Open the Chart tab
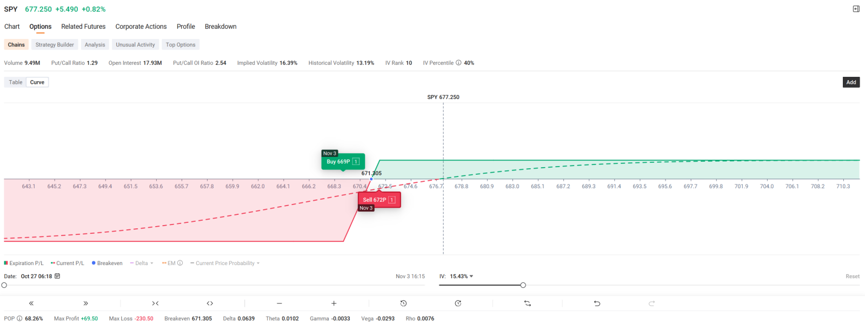The width and height of the screenshot is (865, 323). click(x=12, y=27)
